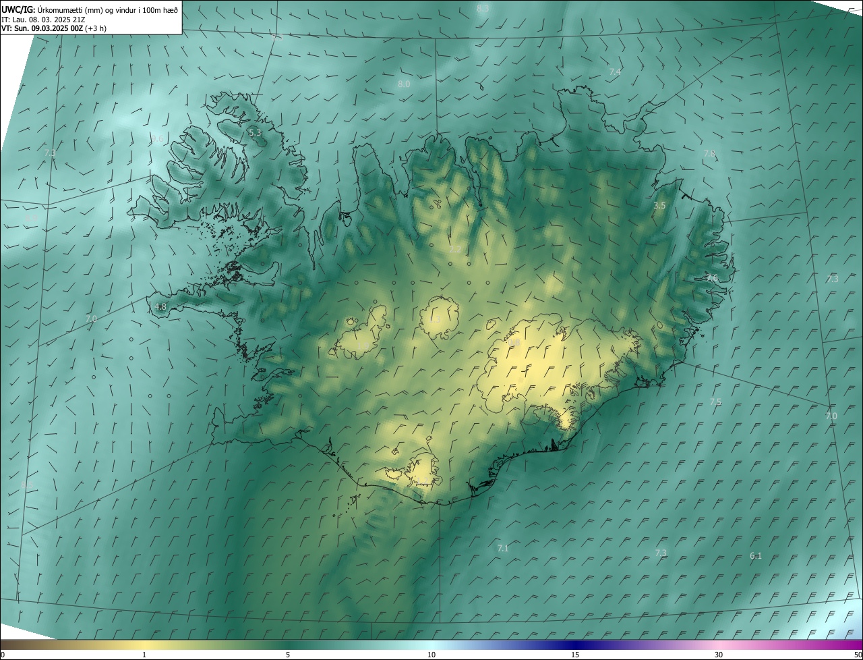Click the 4.8 value on the map
This screenshot has width=863, height=660.
(160, 306)
